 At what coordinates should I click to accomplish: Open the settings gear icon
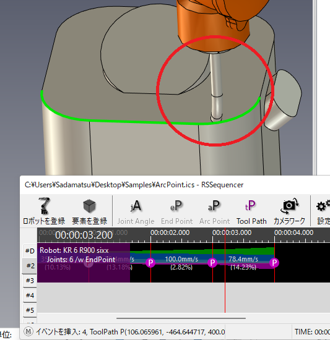tap(323, 211)
